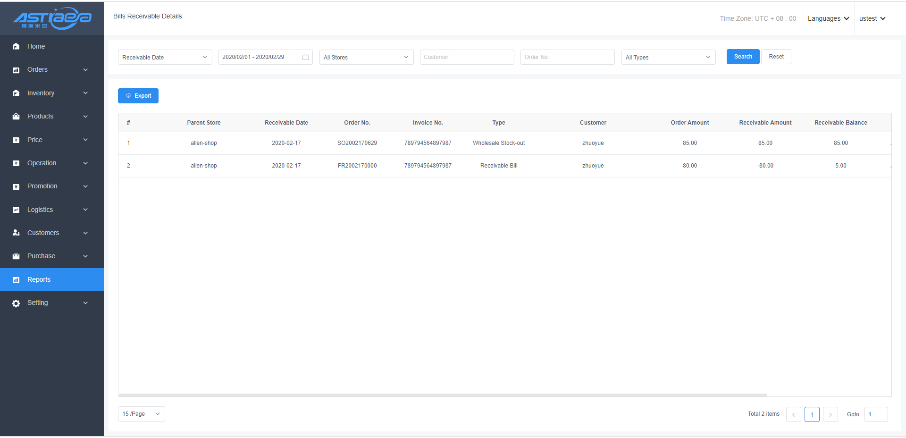The width and height of the screenshot is (906, 438).
Task: Click the Setting gear icon
Action: click(16, 303)
